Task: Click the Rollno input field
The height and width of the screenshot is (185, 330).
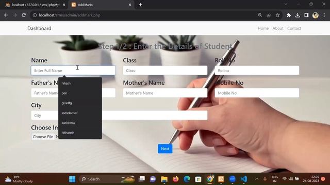Action: coord(257,70)
